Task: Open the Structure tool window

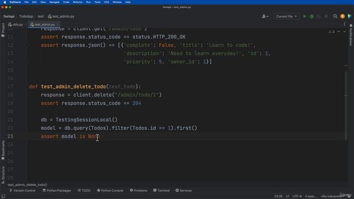Action: click(x=3, y=175)
